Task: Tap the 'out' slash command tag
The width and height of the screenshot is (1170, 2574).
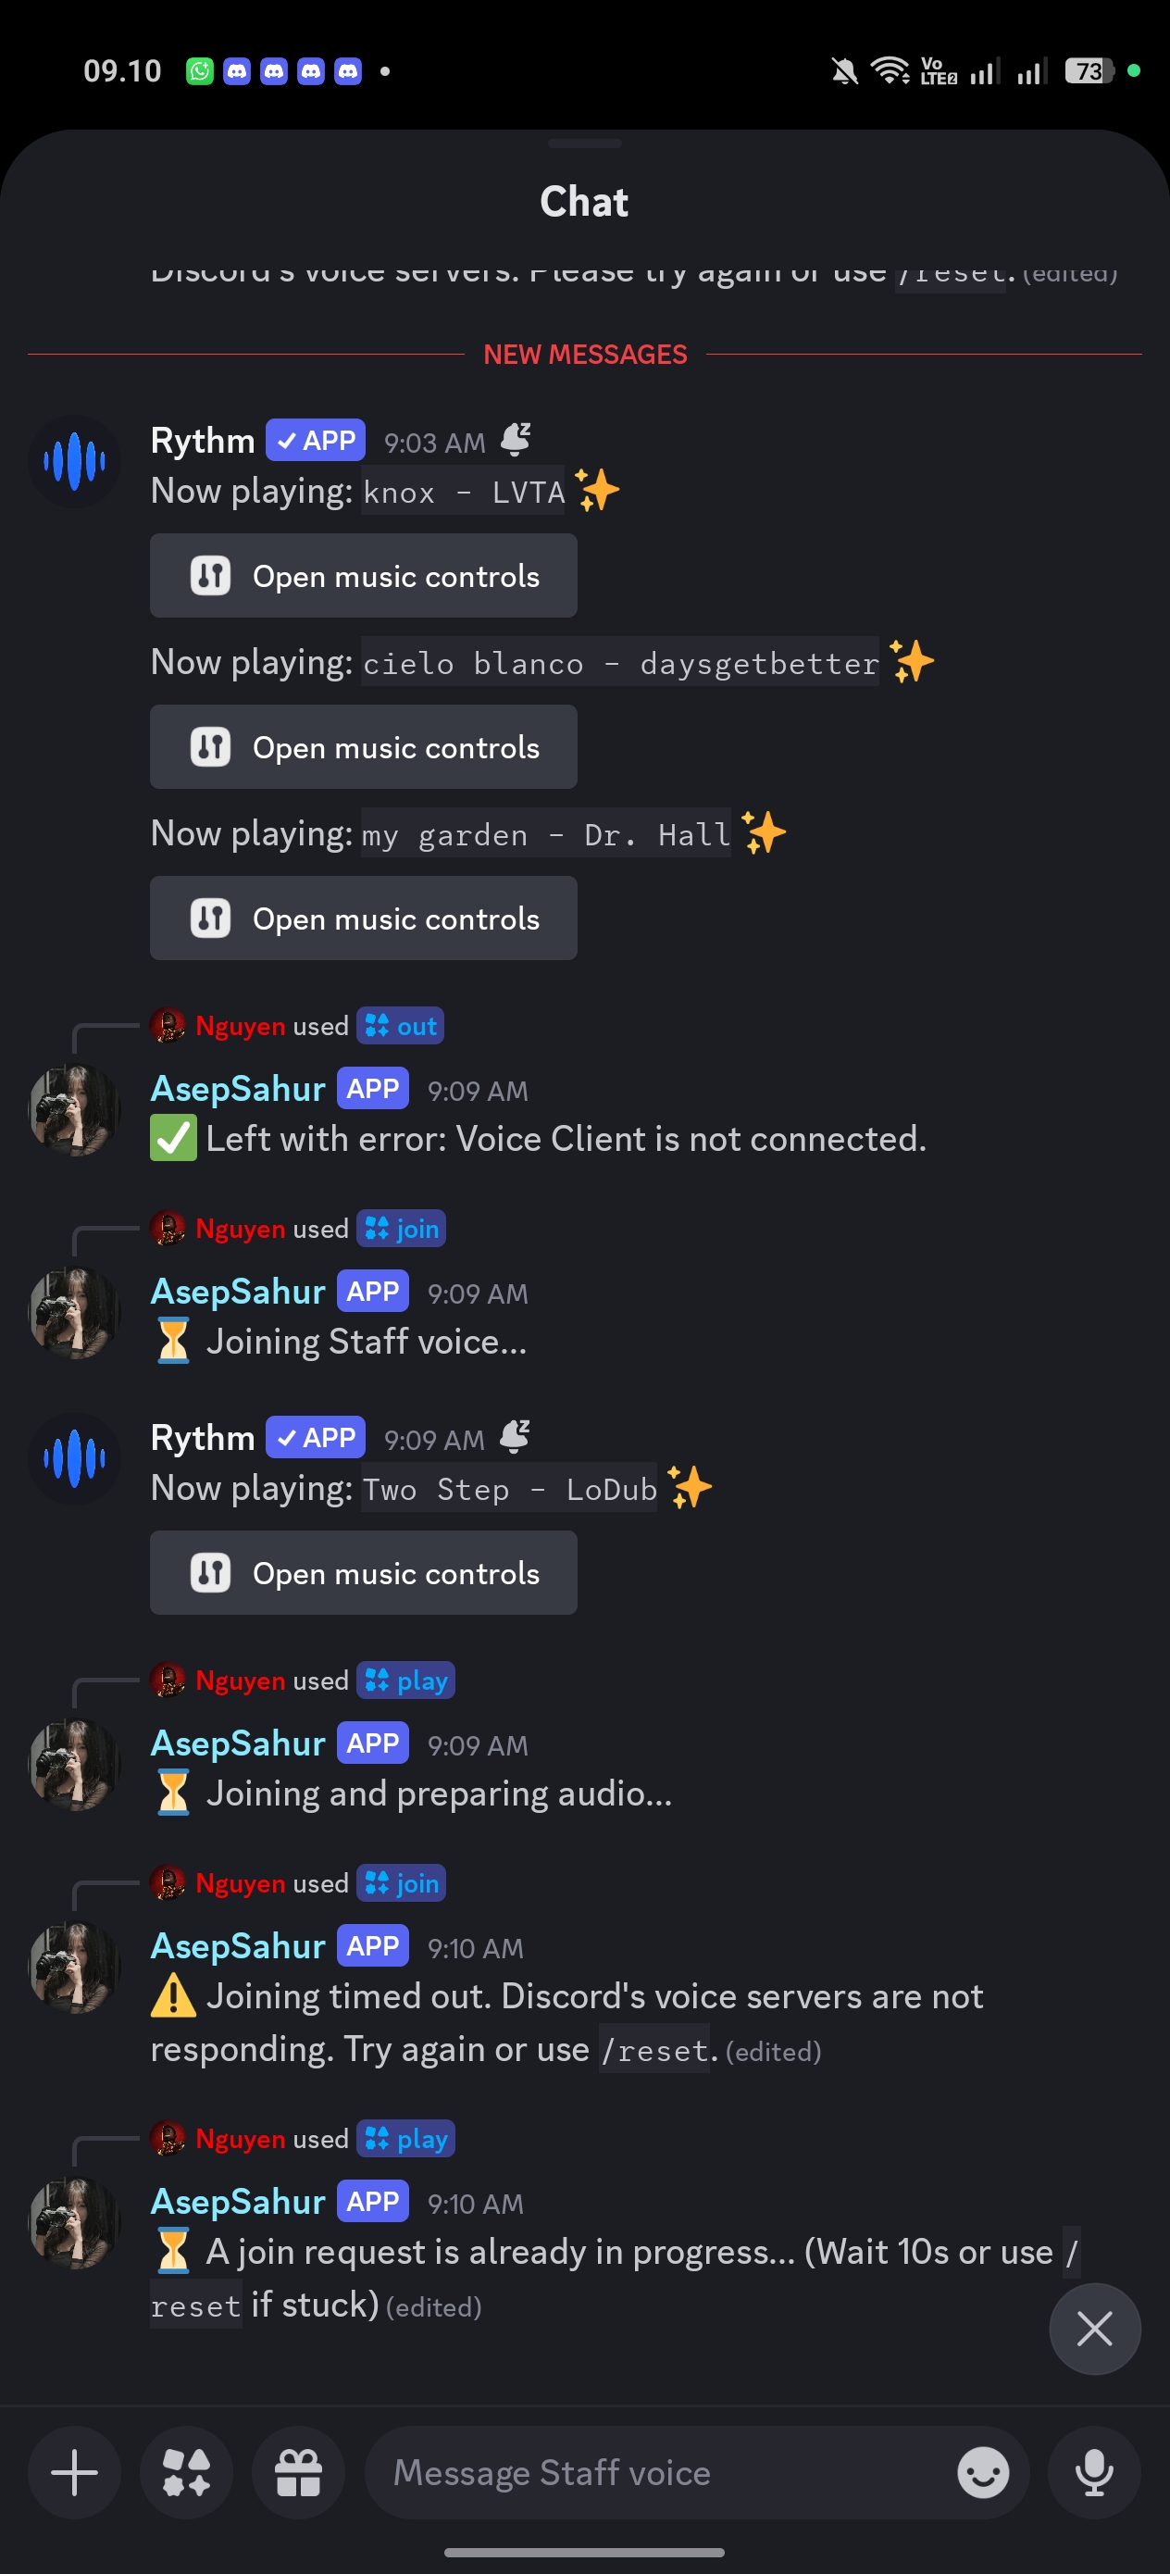Action: (401, 1026)
